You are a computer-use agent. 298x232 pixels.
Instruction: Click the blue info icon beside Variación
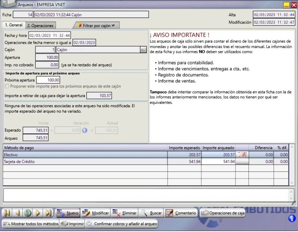pos(85,130)
